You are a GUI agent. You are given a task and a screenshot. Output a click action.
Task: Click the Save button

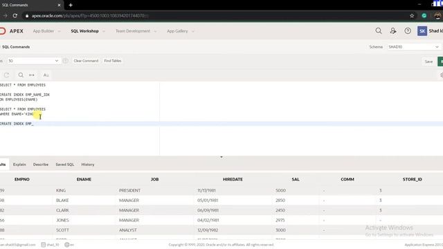428,62
